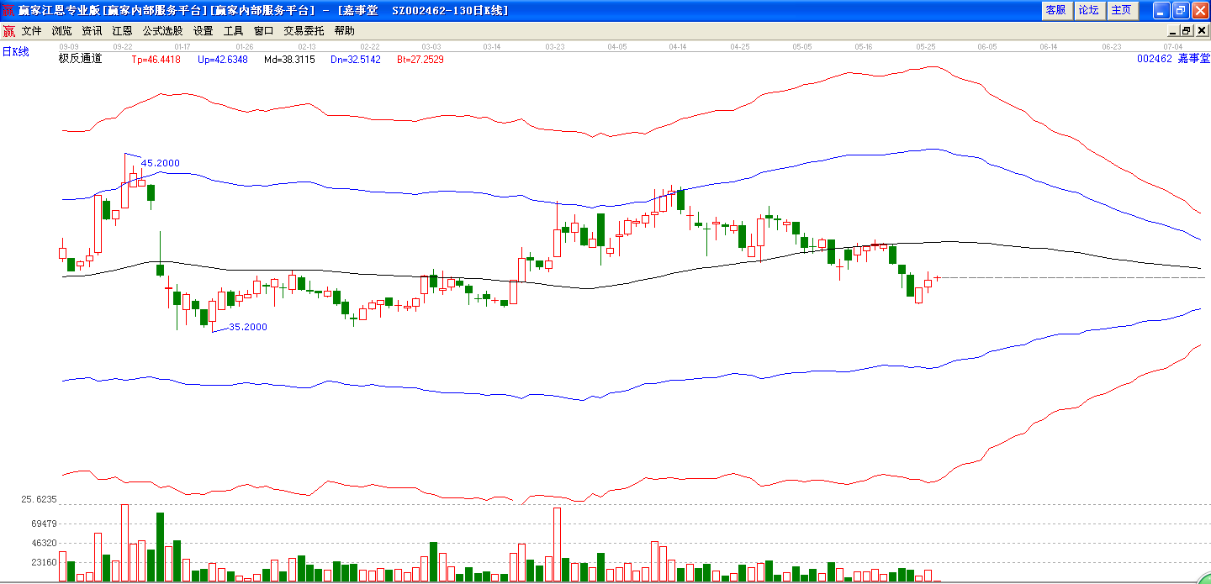Open the 设置 menu

(x=204, y=30)
